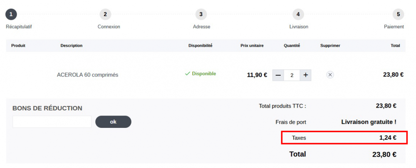Decrease quantity with the minus button
Viewport: 416px width, 168px height.
(x=278, y=75)
